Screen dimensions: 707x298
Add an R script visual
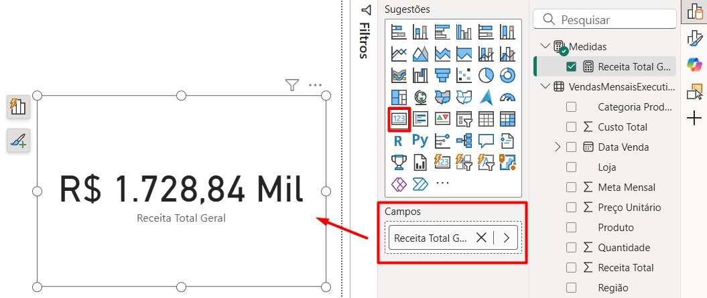[399, 141]
